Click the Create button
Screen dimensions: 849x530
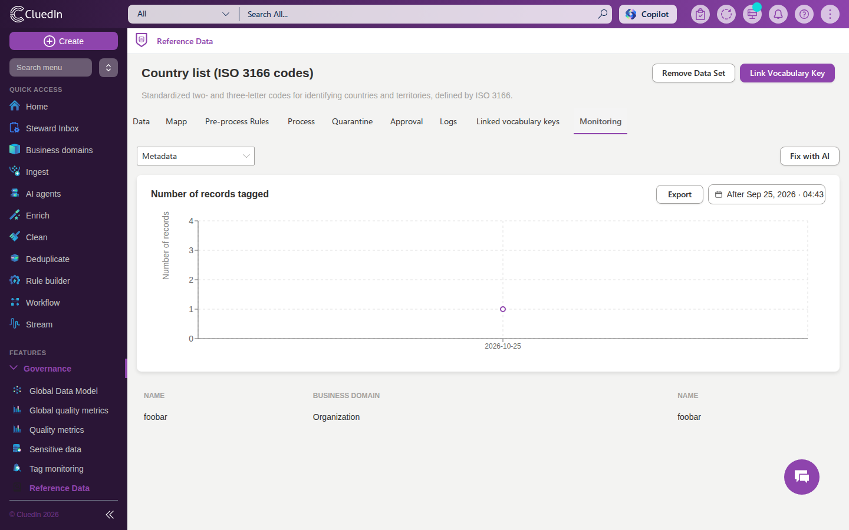click(64, 41)
